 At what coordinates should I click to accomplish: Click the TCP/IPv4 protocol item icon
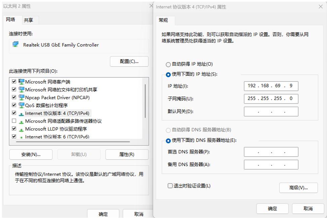pos(21,114)
